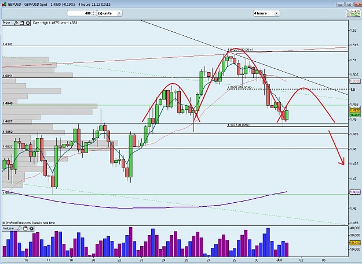Screen dimensions: 362x264
Task: Click the 40,000 volume axis label
Action: point(355,228)
